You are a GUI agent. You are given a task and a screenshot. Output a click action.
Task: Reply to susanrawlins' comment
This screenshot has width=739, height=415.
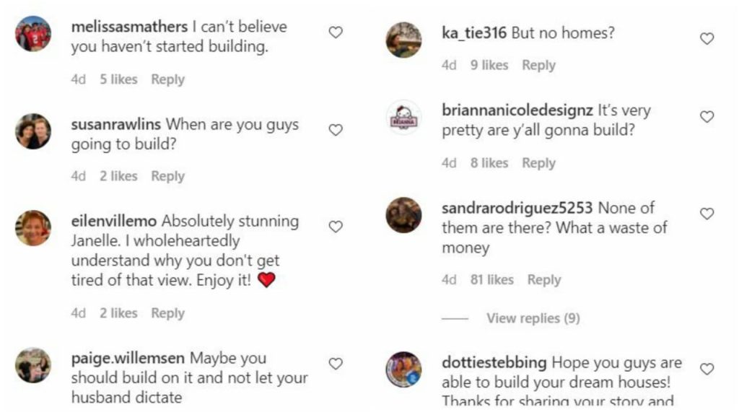coord(167,176)
